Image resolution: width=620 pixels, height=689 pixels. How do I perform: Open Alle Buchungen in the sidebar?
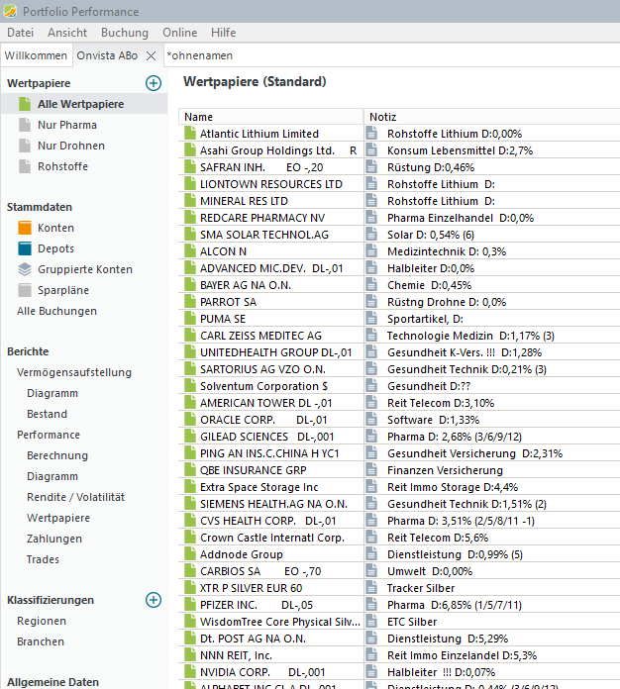(56, 311)
